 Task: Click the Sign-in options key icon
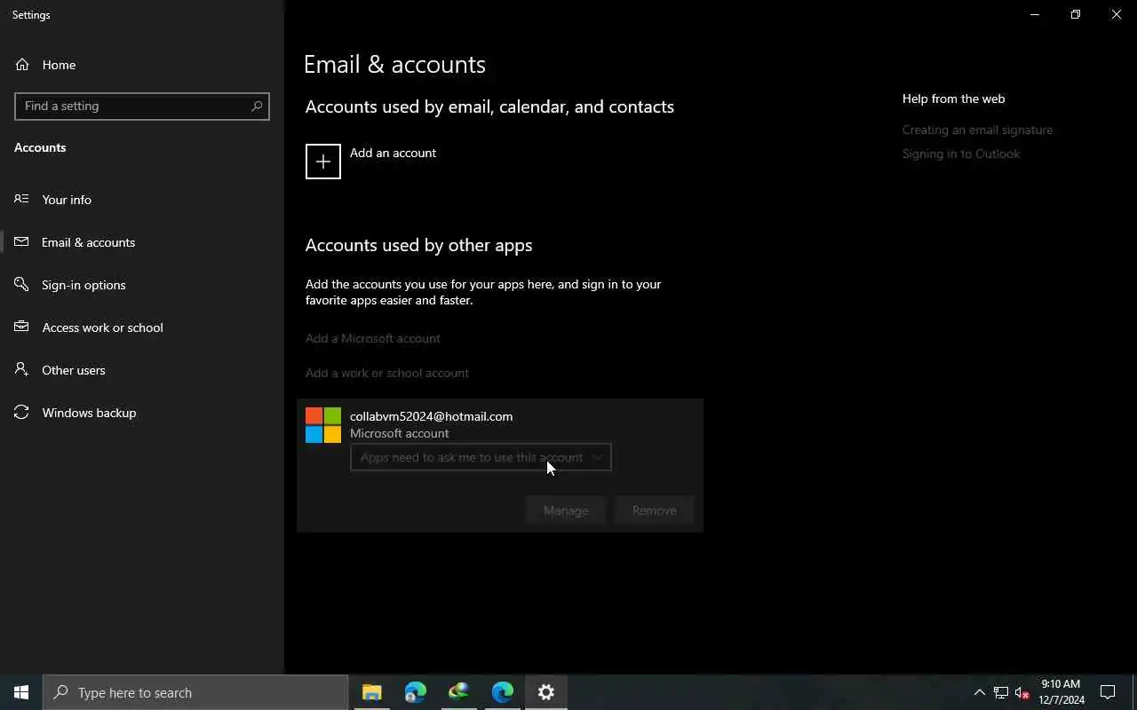(22, 284)
